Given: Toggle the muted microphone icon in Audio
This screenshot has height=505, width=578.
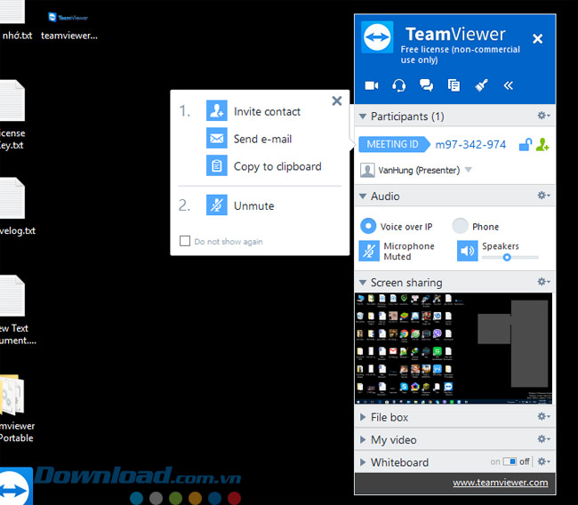Looking at the screenshot, I should (x=369, y=251).
